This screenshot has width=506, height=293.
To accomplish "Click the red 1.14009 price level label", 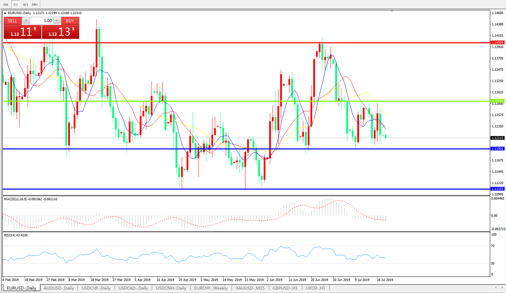I will click(497, 43).
